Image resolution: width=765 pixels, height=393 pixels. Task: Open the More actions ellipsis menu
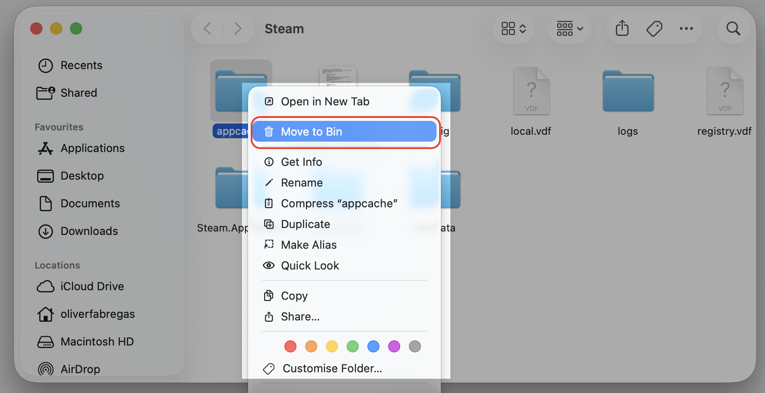(x=686, y=29)
